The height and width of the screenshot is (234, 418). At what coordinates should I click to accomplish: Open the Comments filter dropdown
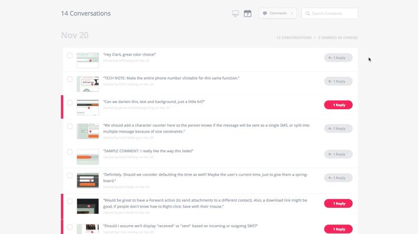tap(278, 13)
